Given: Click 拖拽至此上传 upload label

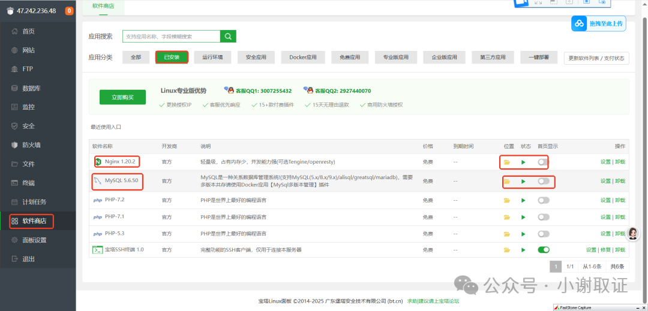Looking at the screenshot, I should point(606,23).
